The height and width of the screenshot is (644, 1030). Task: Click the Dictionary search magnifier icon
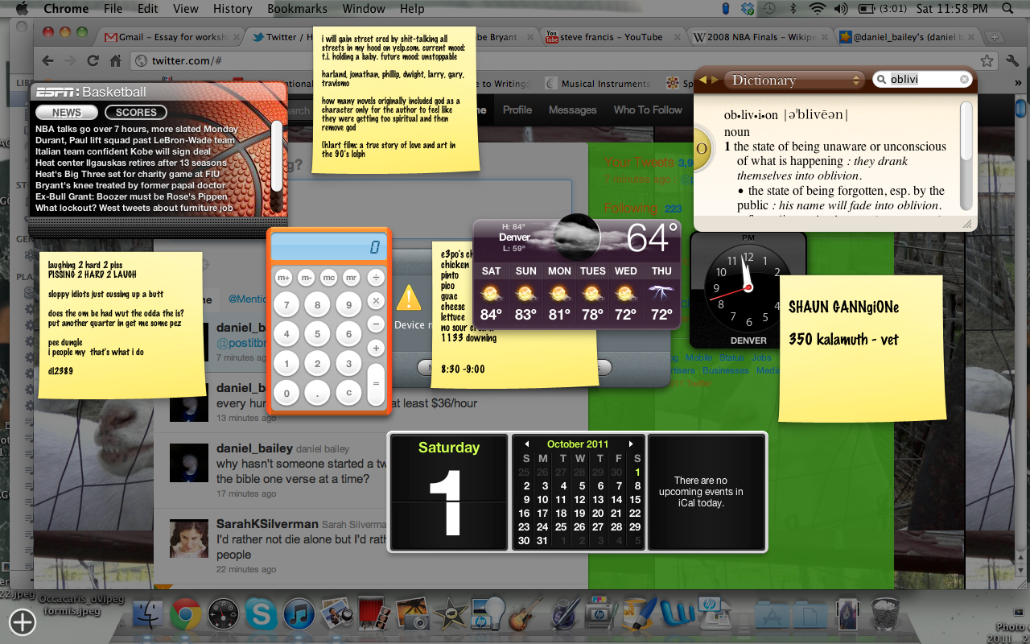[882, 80]
